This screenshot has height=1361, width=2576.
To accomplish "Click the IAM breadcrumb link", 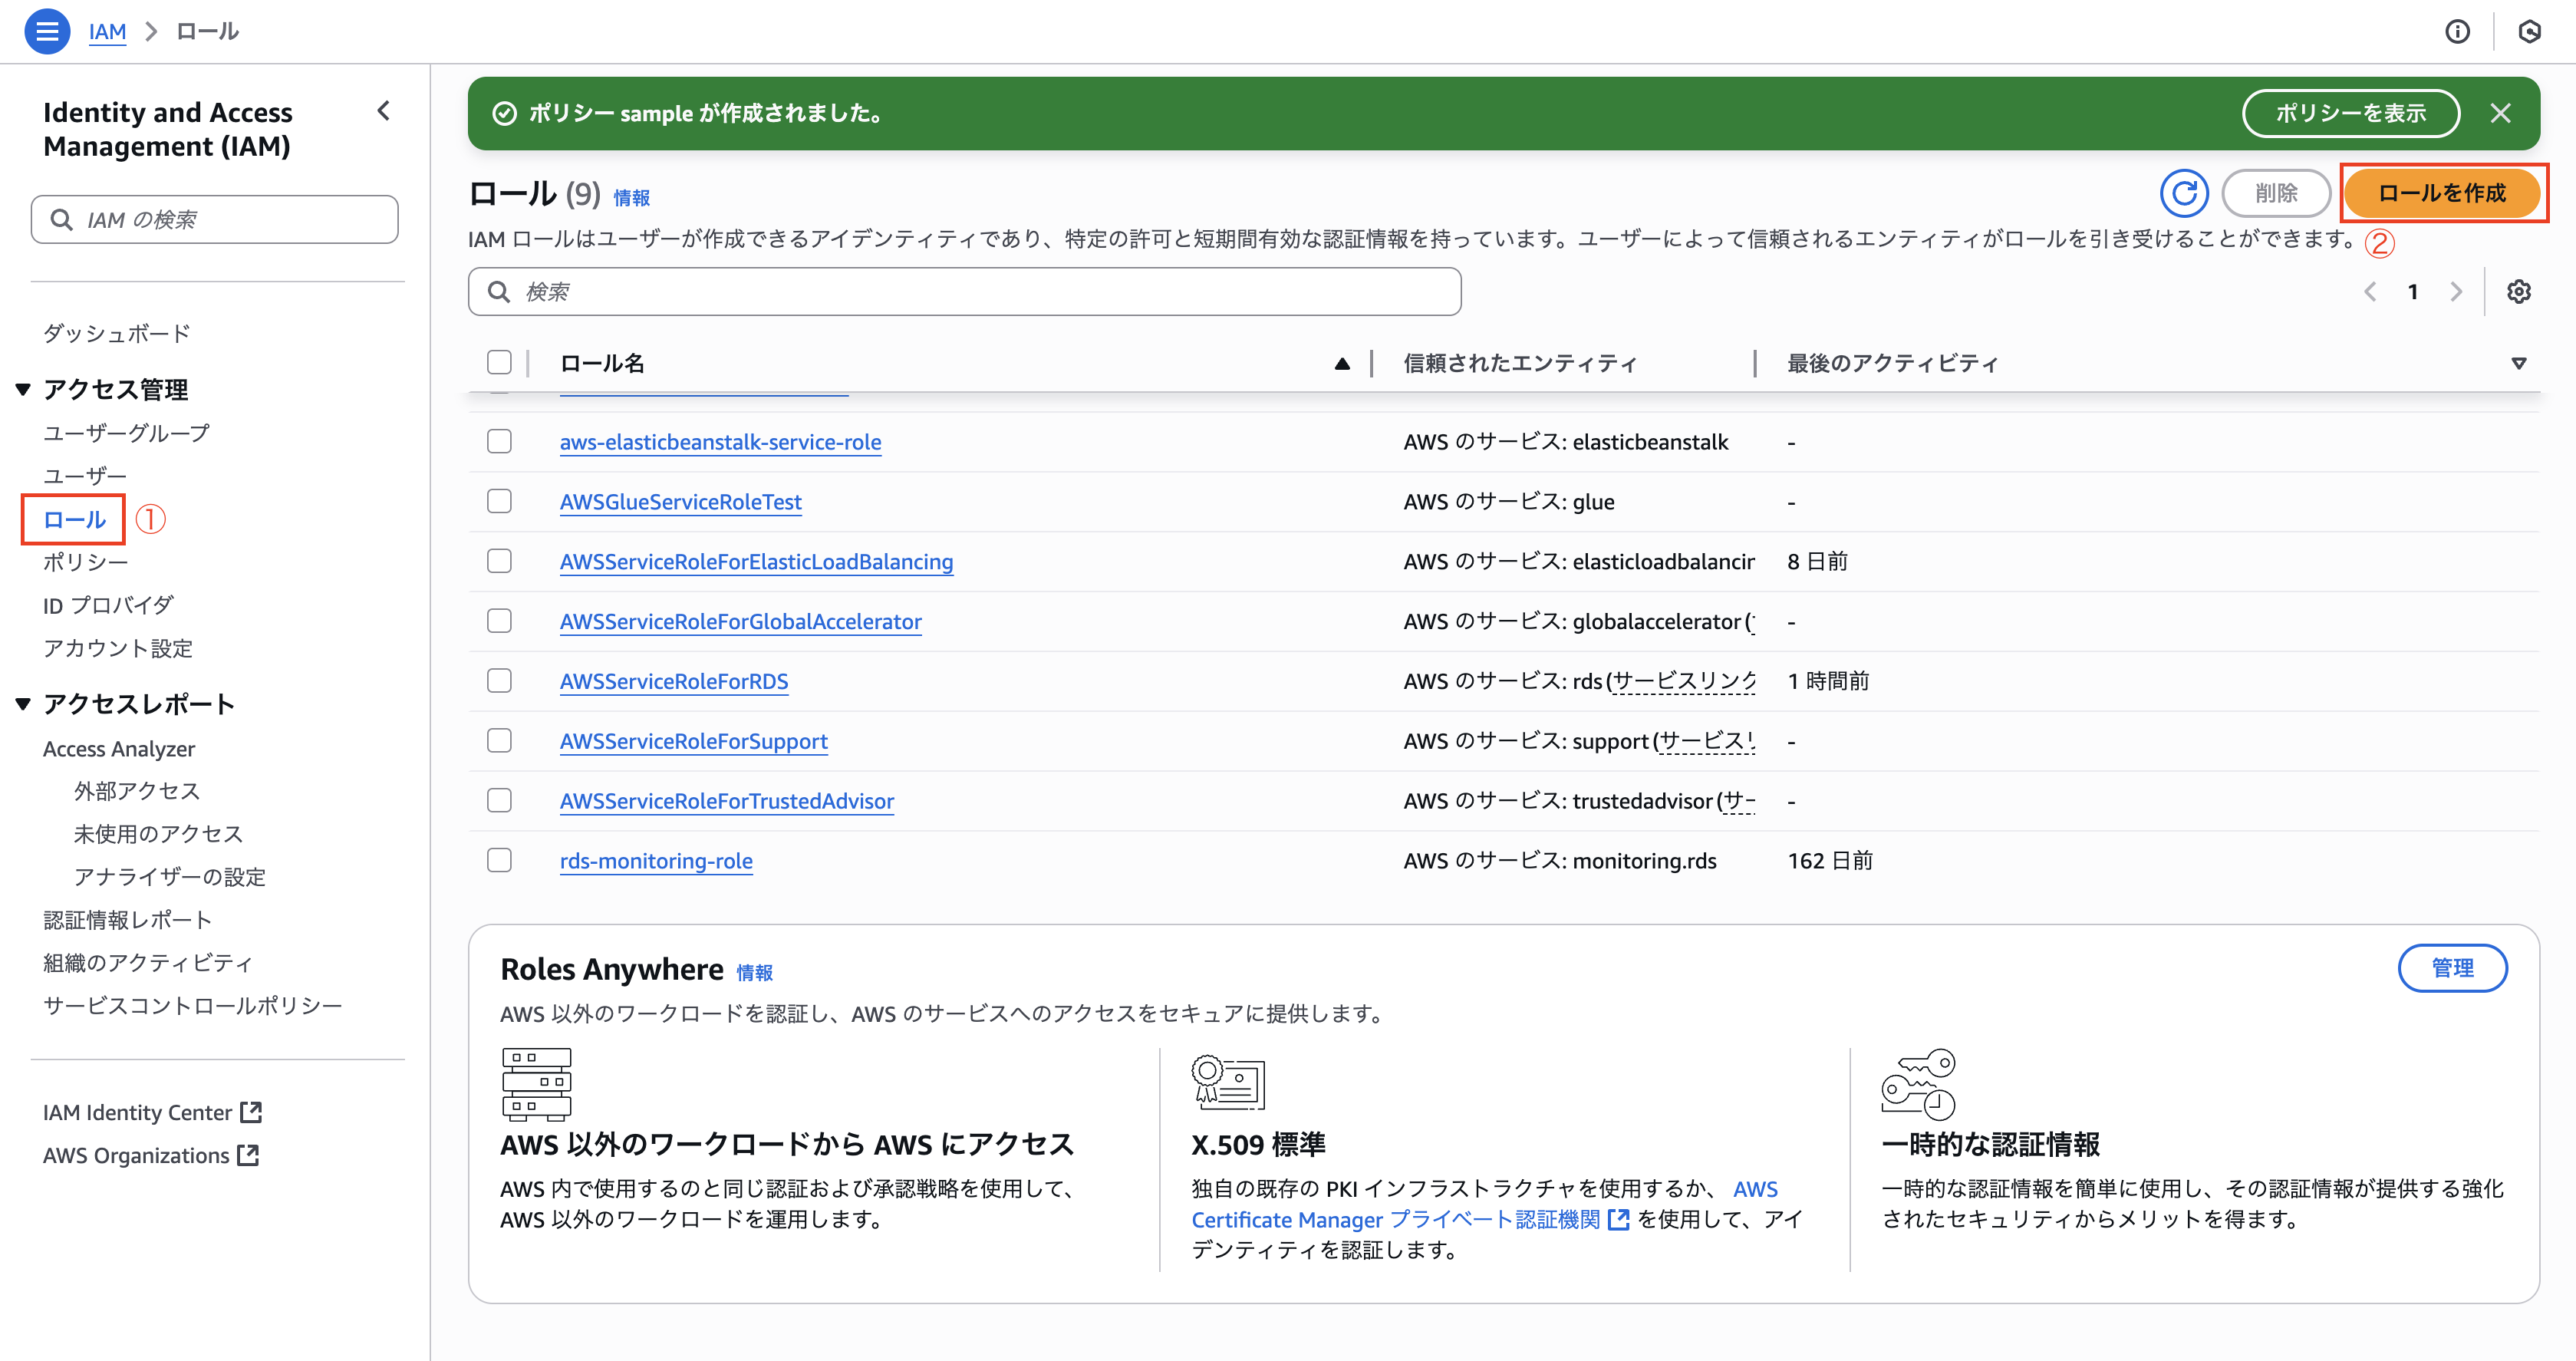I will click(107, 31).
